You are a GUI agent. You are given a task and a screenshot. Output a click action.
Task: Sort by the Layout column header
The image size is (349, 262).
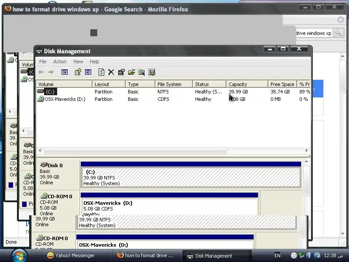109,84
